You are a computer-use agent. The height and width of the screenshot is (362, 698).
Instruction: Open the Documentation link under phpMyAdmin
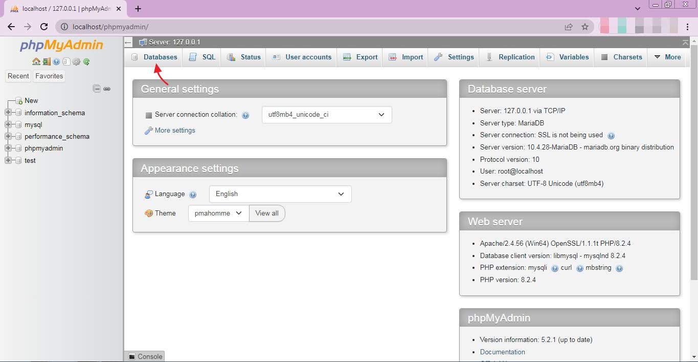tap(503, 352)
